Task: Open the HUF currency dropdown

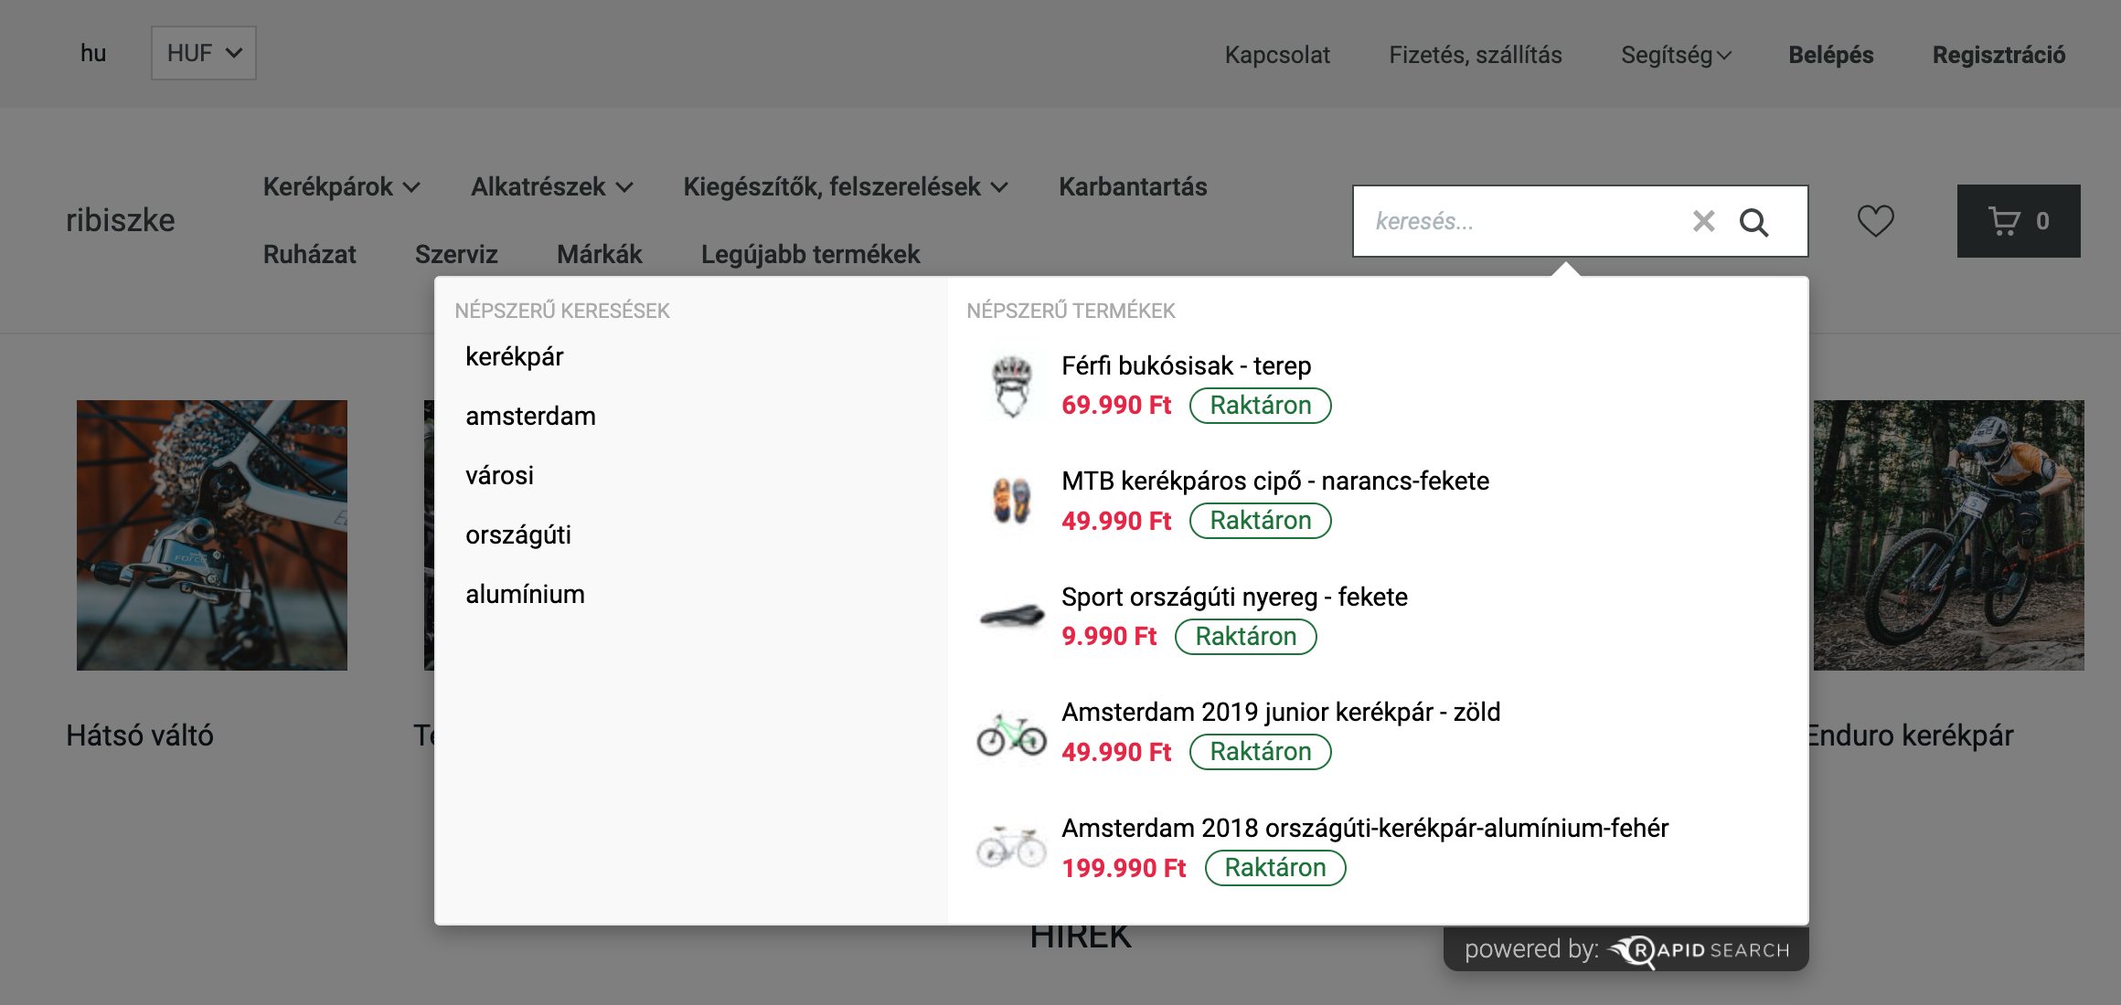Action: 203,53
